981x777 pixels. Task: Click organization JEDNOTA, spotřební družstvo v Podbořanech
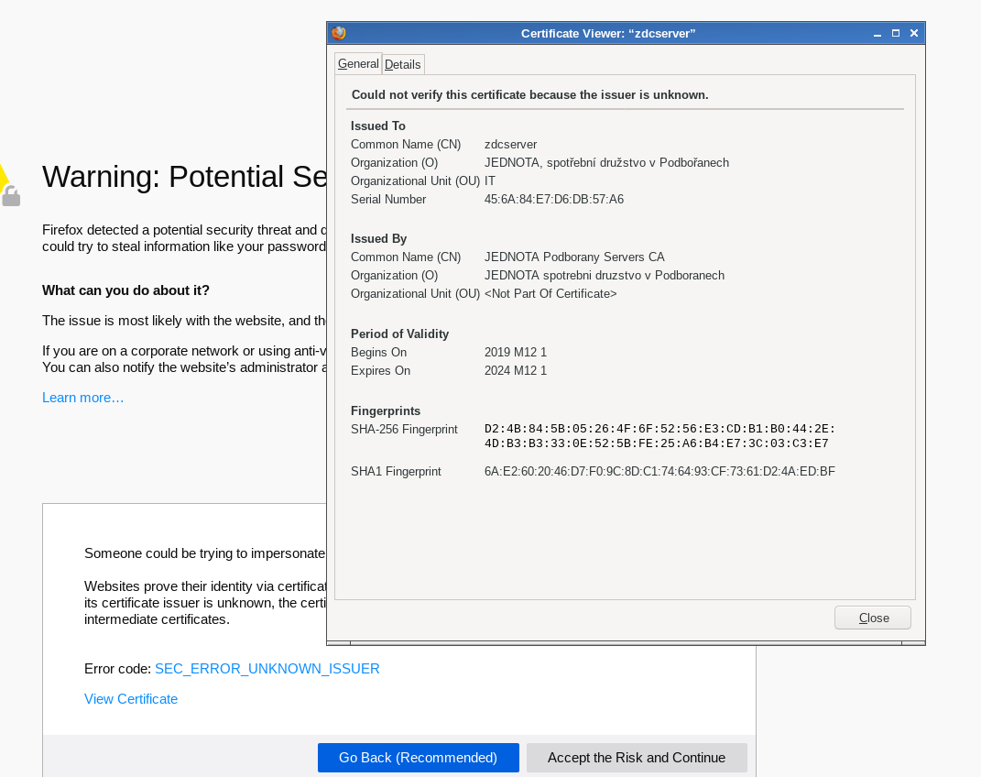click(607, 163)
